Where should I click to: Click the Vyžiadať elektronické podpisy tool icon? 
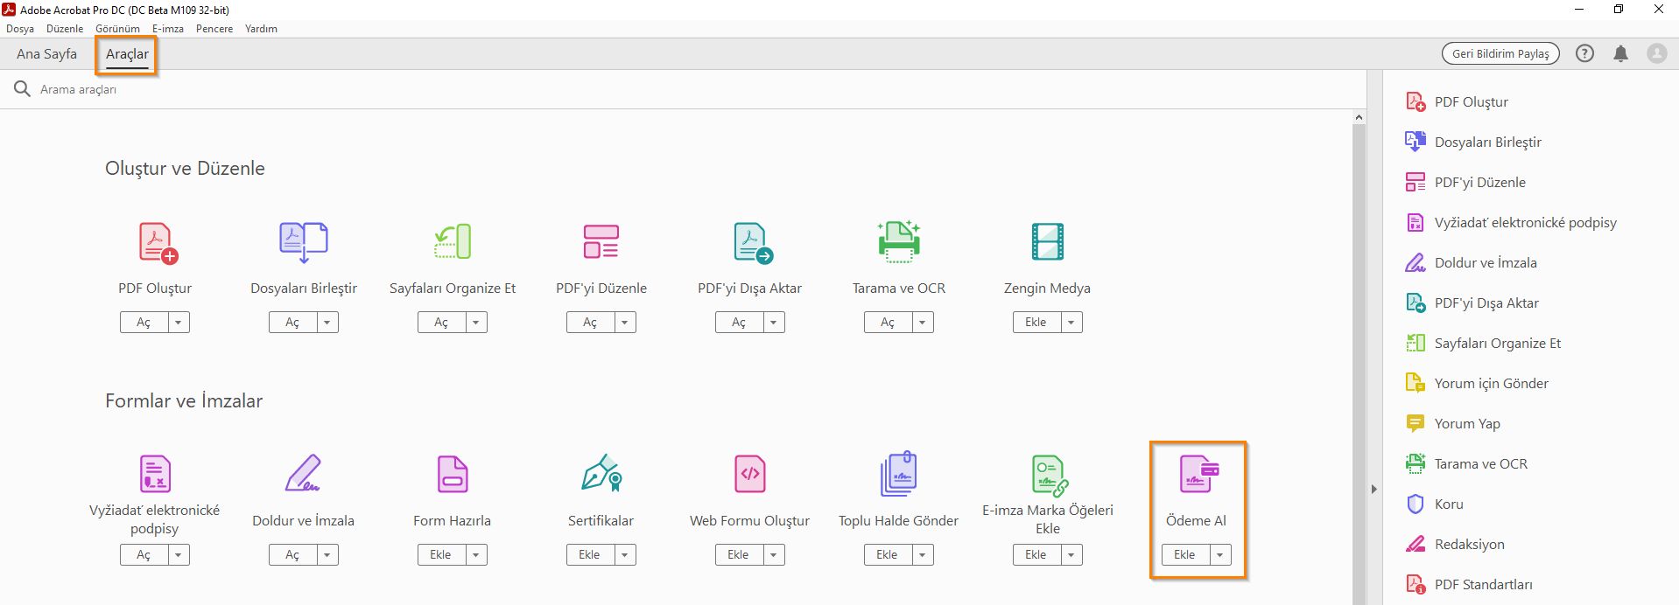click(x=155, y=474)
